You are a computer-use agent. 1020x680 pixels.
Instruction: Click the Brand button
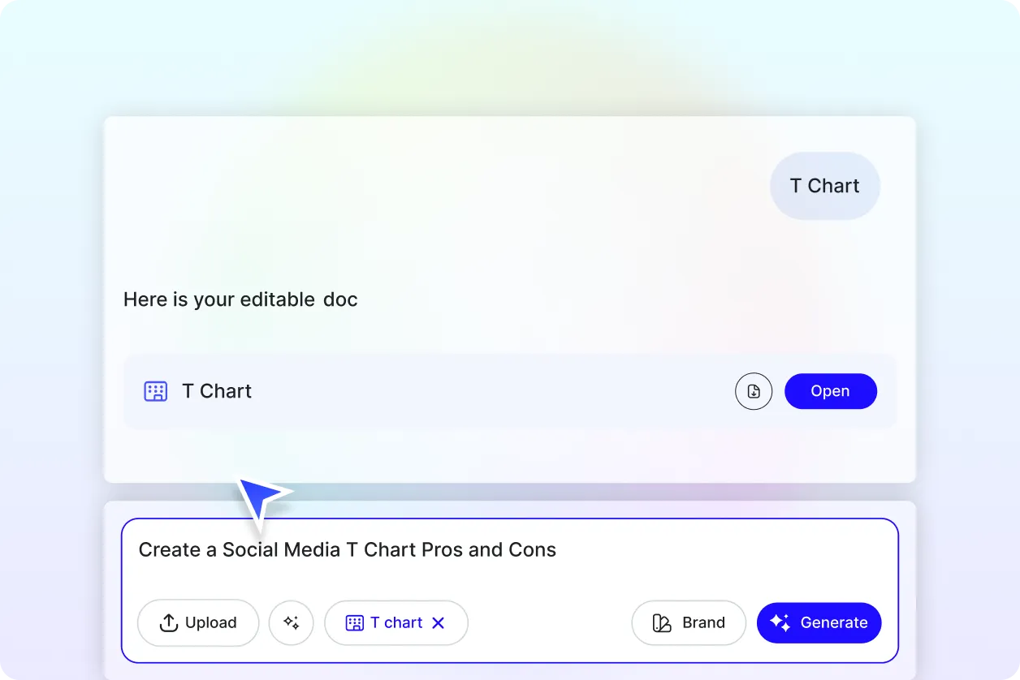689,622
